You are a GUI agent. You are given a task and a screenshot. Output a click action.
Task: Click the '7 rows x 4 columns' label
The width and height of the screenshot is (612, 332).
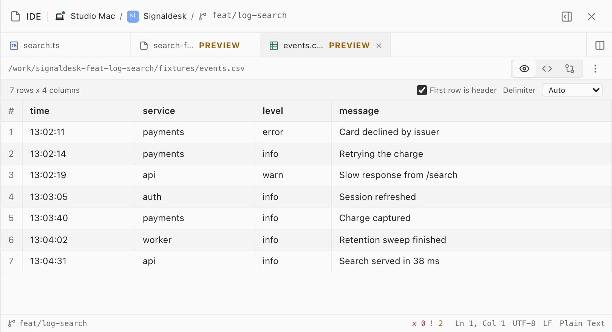click(45, 90)
